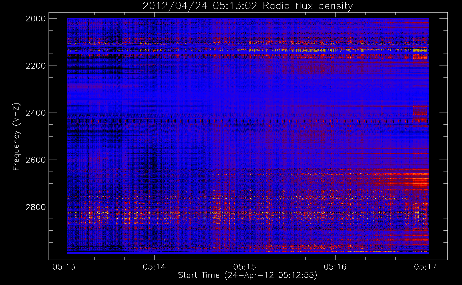462x285 pixels.
Task: Select the 2800 frequency axis label
Action: coord(36,207)
